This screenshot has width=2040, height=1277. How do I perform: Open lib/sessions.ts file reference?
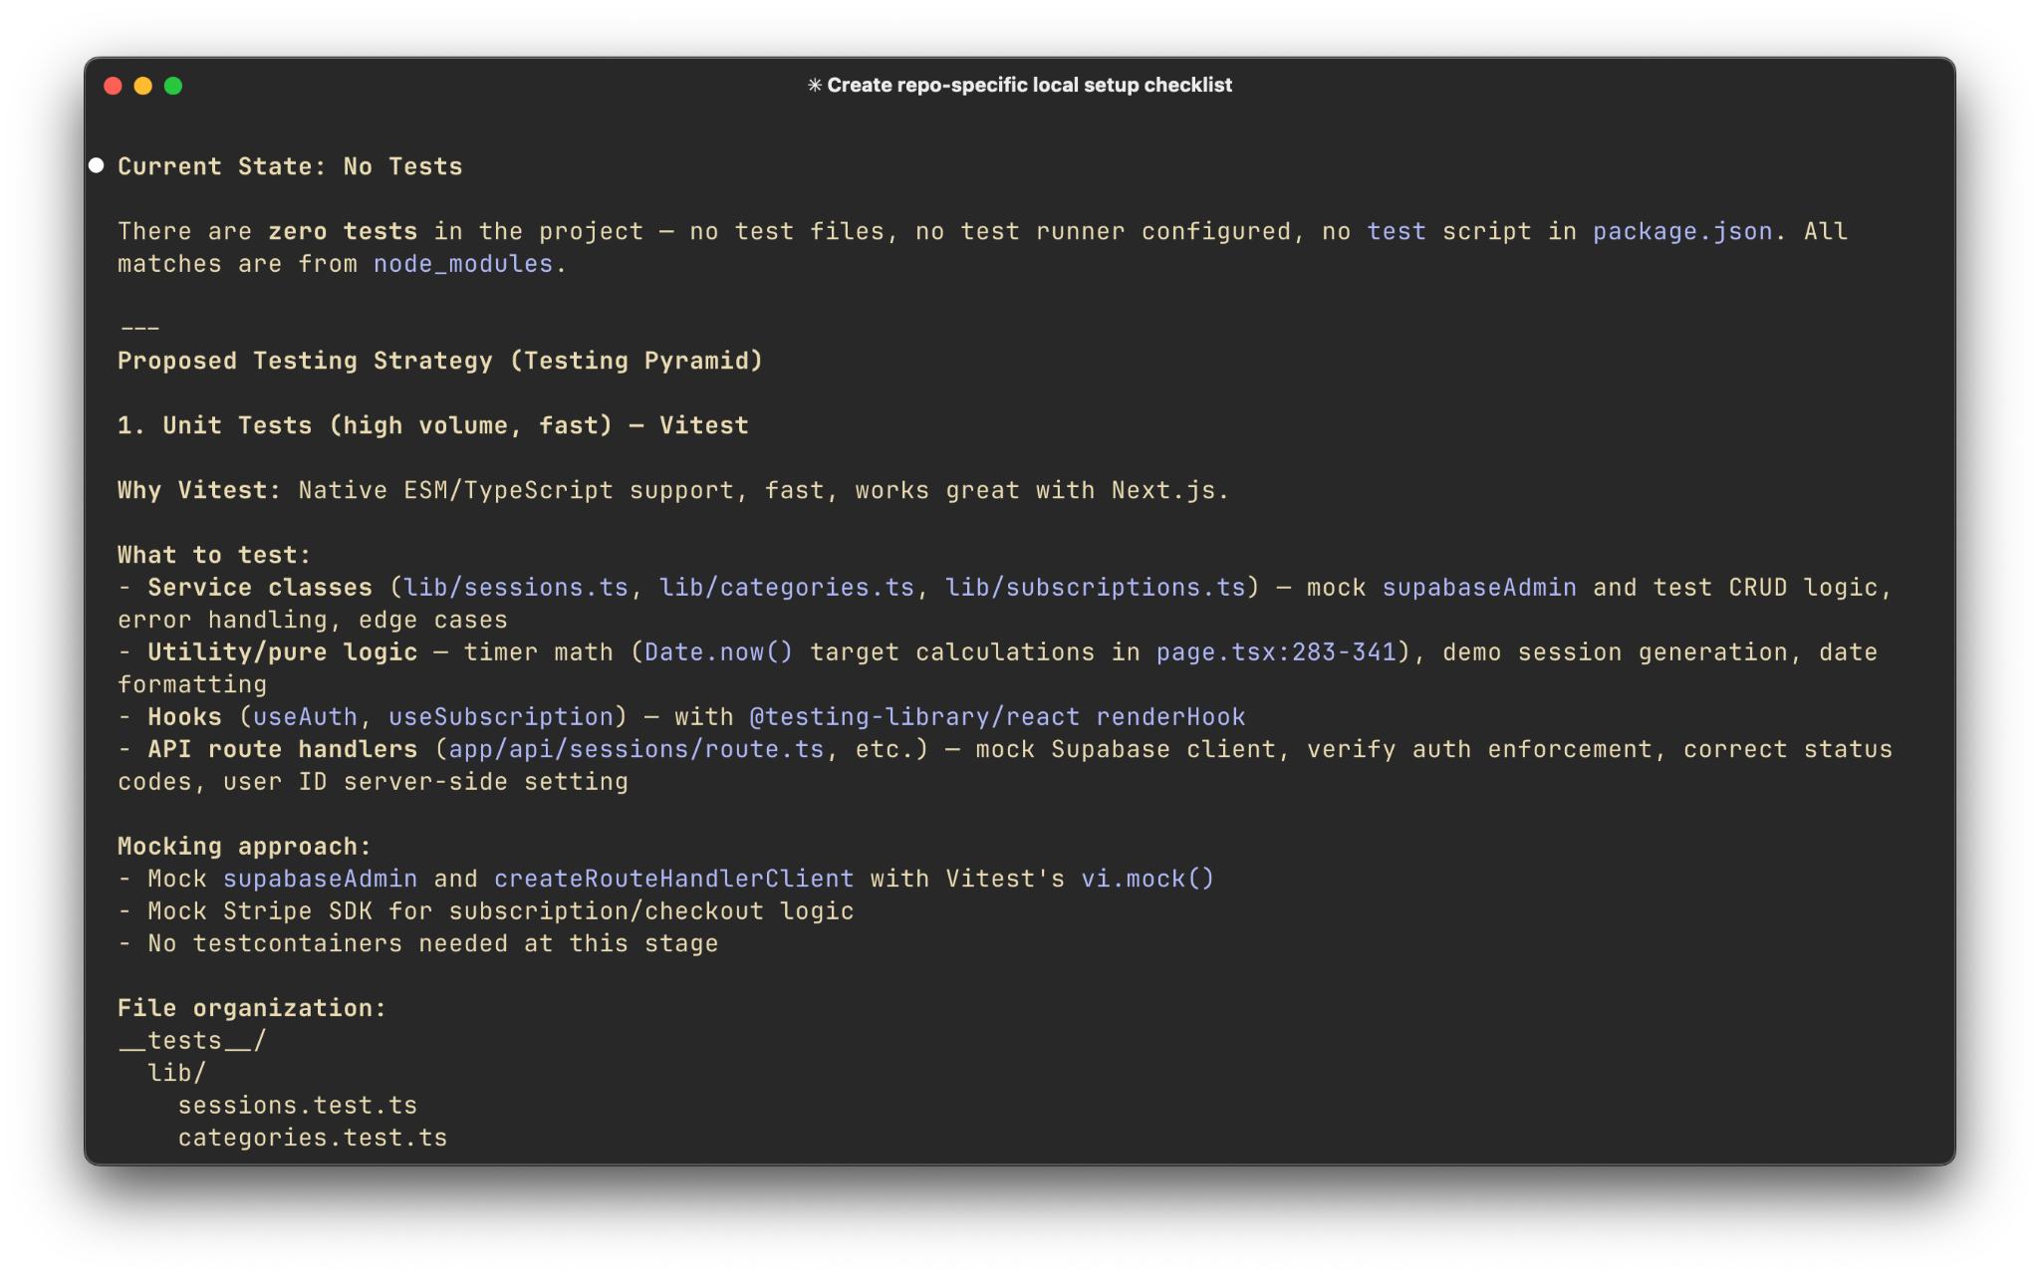click(x=516, y=588)
